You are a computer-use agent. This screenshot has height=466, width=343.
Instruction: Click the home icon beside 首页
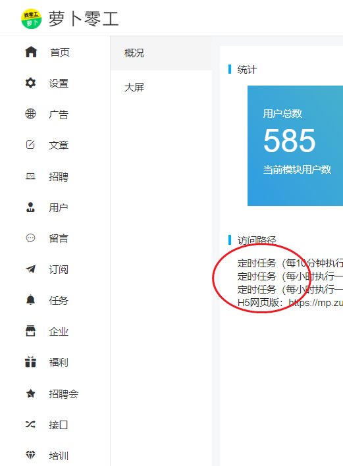(31, 52)
